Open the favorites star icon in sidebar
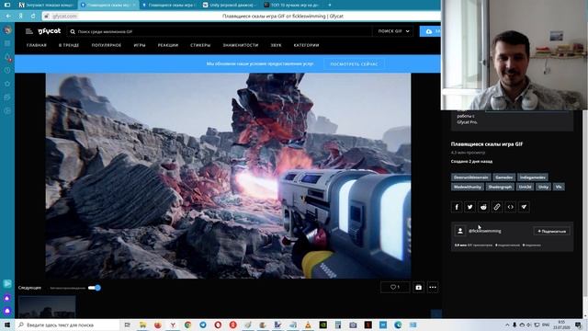588x331 pixels. 7,84
